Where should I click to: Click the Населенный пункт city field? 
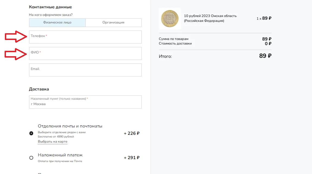click(x=85, y=102)
